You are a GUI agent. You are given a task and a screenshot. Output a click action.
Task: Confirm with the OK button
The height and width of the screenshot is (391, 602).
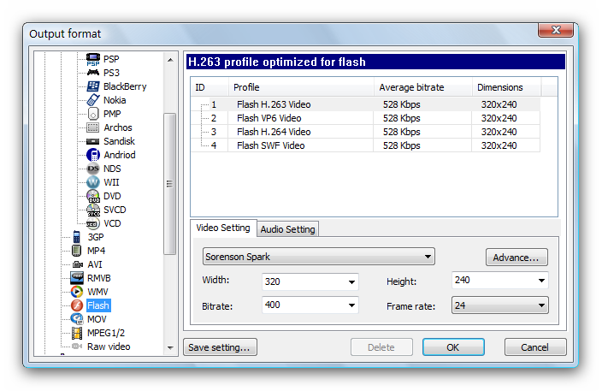click(453, 347)
